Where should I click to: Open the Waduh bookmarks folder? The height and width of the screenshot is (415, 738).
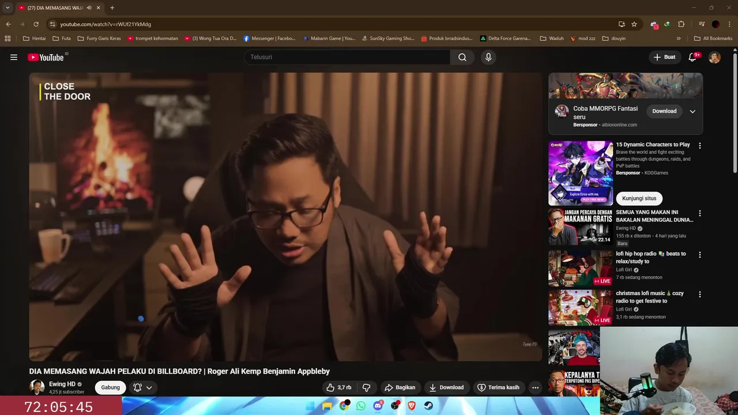coord(552,39)
